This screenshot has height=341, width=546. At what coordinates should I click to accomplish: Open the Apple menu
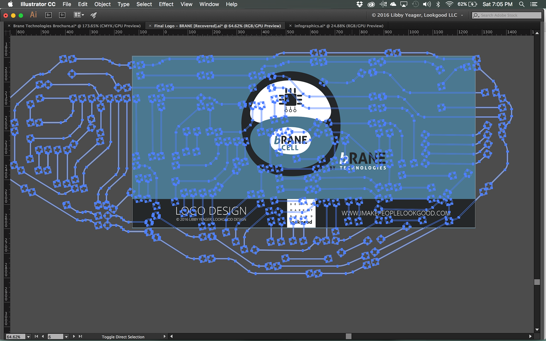(x=10, y=4)
